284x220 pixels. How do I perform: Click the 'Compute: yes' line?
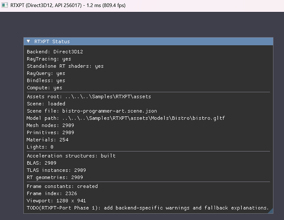[x=44, y=88]
